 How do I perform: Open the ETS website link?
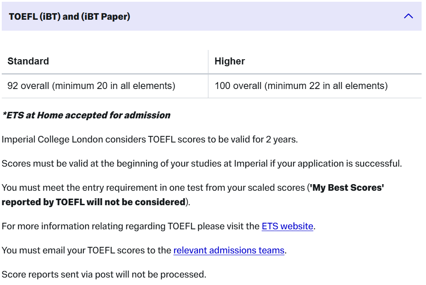tap(287, 226)
